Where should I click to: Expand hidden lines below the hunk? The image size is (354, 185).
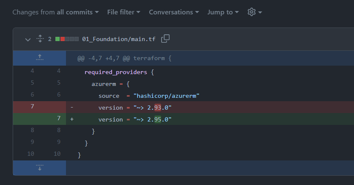point(39,168)
